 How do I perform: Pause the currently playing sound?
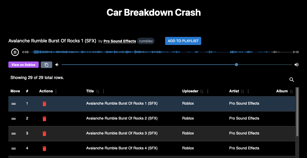point(15,52)
